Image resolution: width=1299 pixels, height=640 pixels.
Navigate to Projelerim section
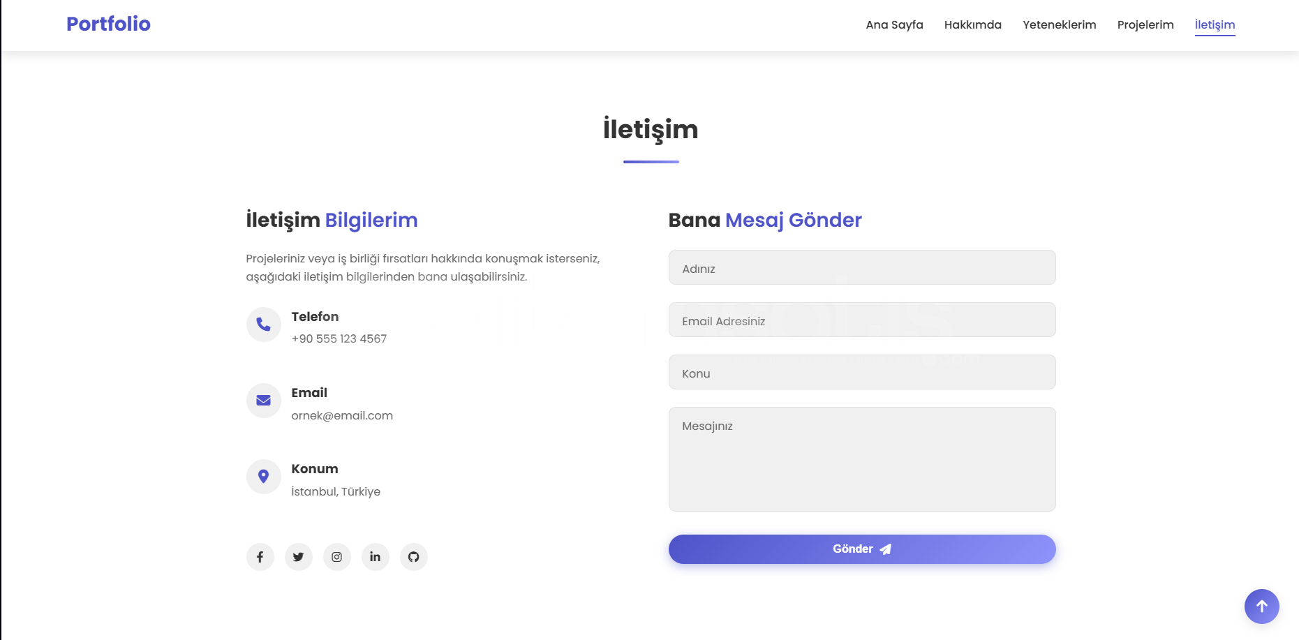click(1145, 25)
